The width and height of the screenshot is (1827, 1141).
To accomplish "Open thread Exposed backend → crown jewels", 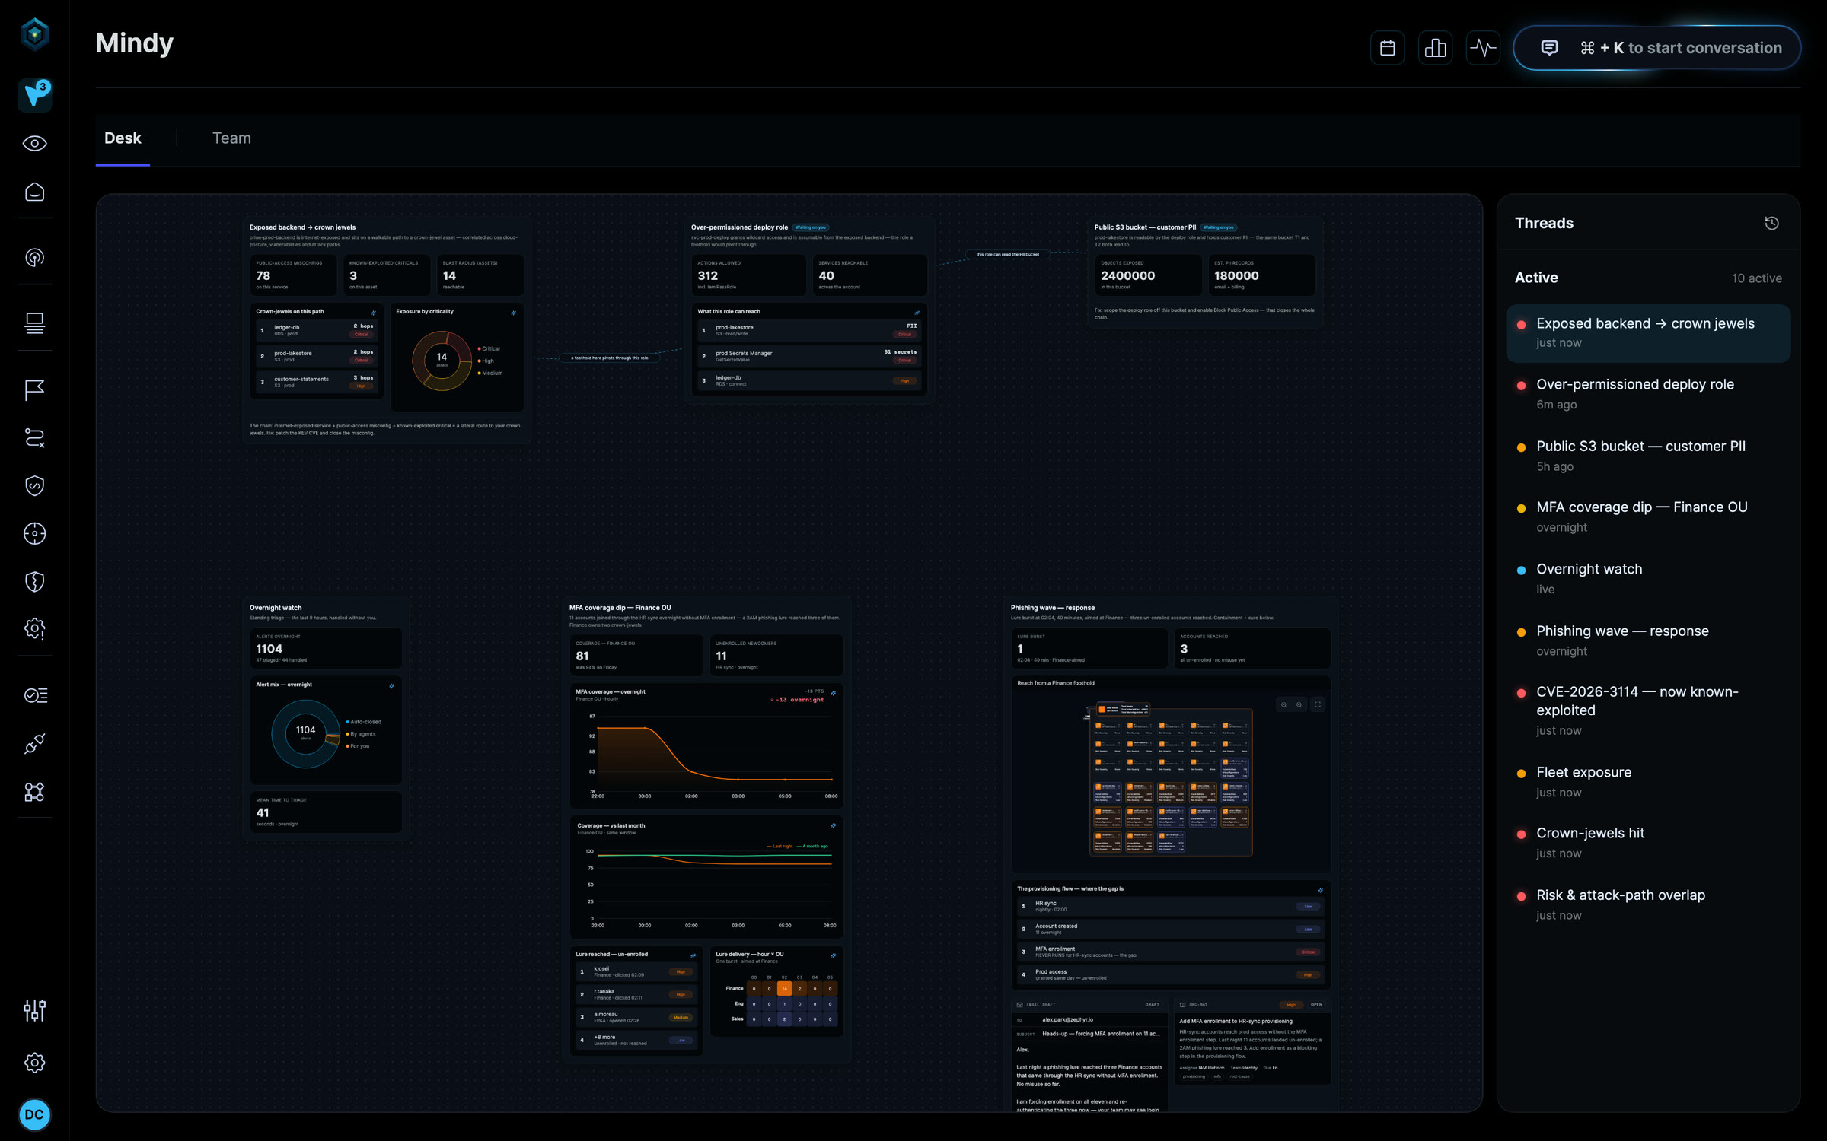I will click(1648, 332).
